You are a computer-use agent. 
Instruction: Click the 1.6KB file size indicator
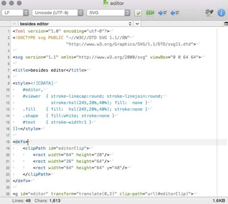pyautogui.click(x=219, y=201)
